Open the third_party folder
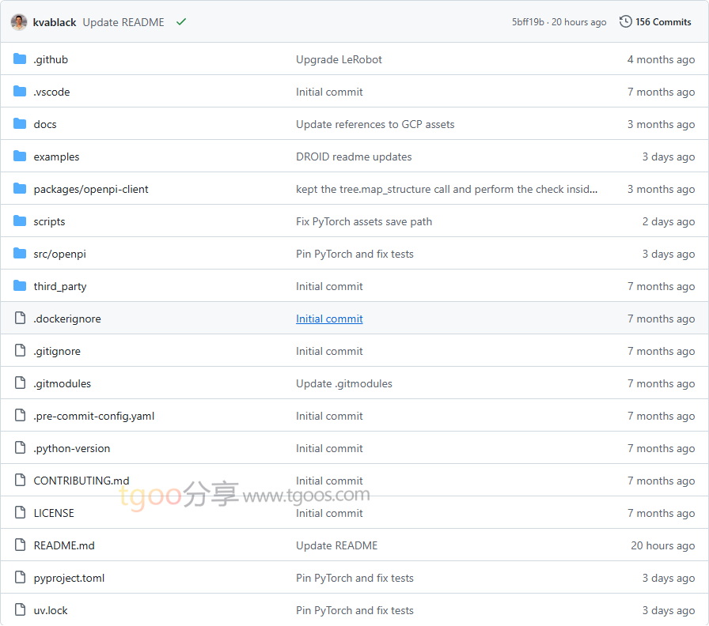This screenshot has width=709, height=626. tap(59, 286)
